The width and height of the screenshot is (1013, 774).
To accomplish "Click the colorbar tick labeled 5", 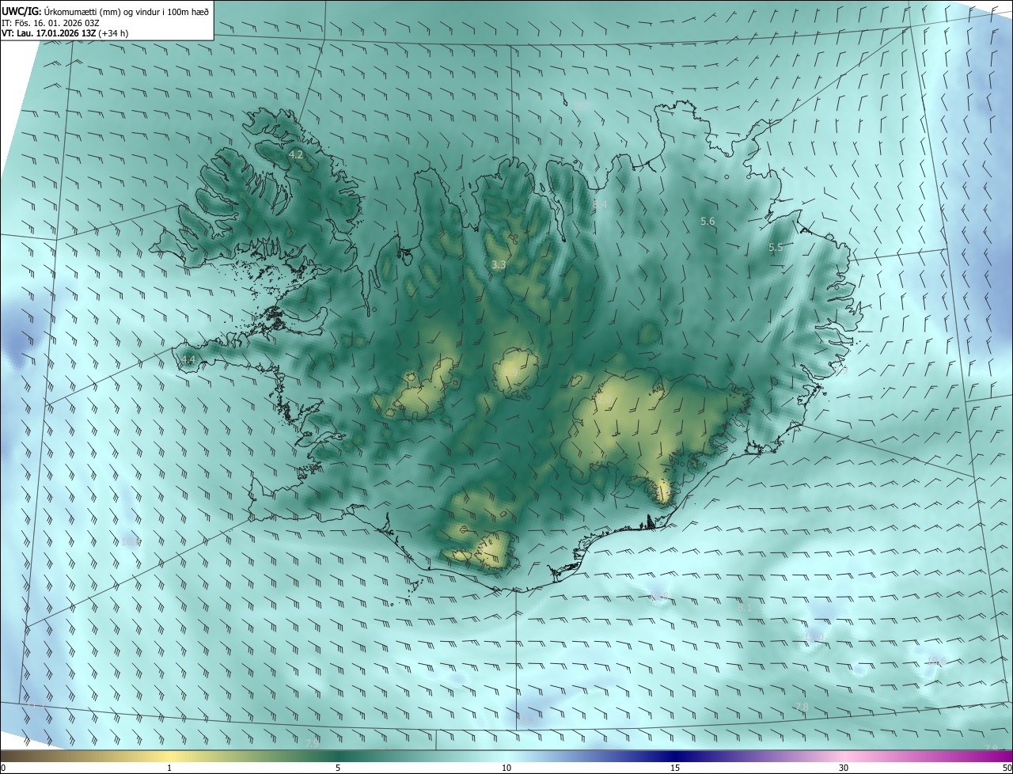I will (x=338, y=768).
